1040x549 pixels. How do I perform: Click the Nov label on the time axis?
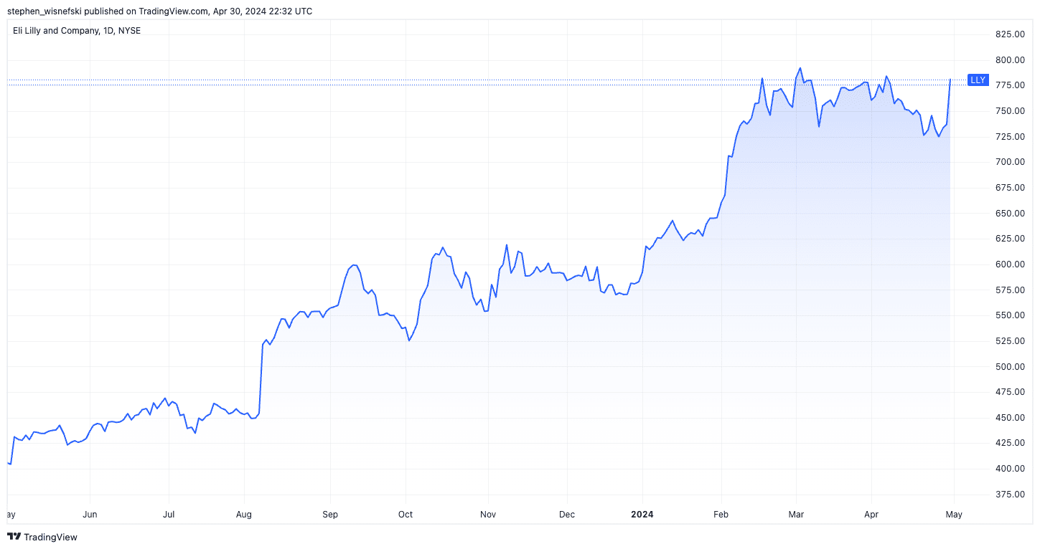click(488, 515)
